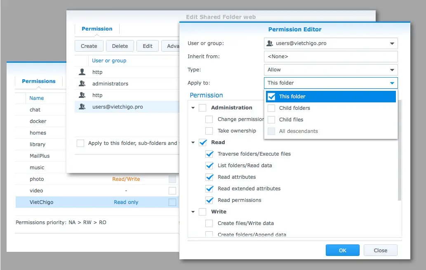Check the Administration permission checkbox
Viewport: 426px width, 270px height.
(202, 108)
